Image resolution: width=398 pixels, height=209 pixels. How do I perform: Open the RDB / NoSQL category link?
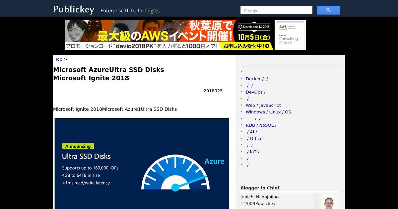tap(261, 125)
